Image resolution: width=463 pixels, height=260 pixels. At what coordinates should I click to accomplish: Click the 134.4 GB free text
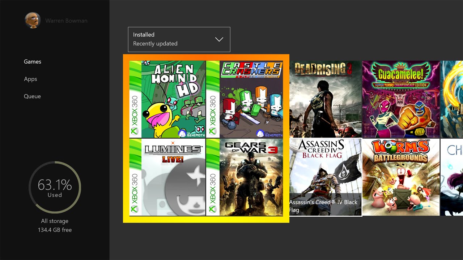(x=55, y=230)
